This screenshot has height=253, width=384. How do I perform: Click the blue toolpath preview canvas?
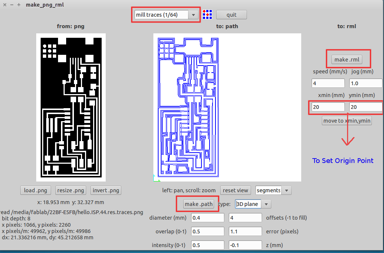[x=227, y=107]
